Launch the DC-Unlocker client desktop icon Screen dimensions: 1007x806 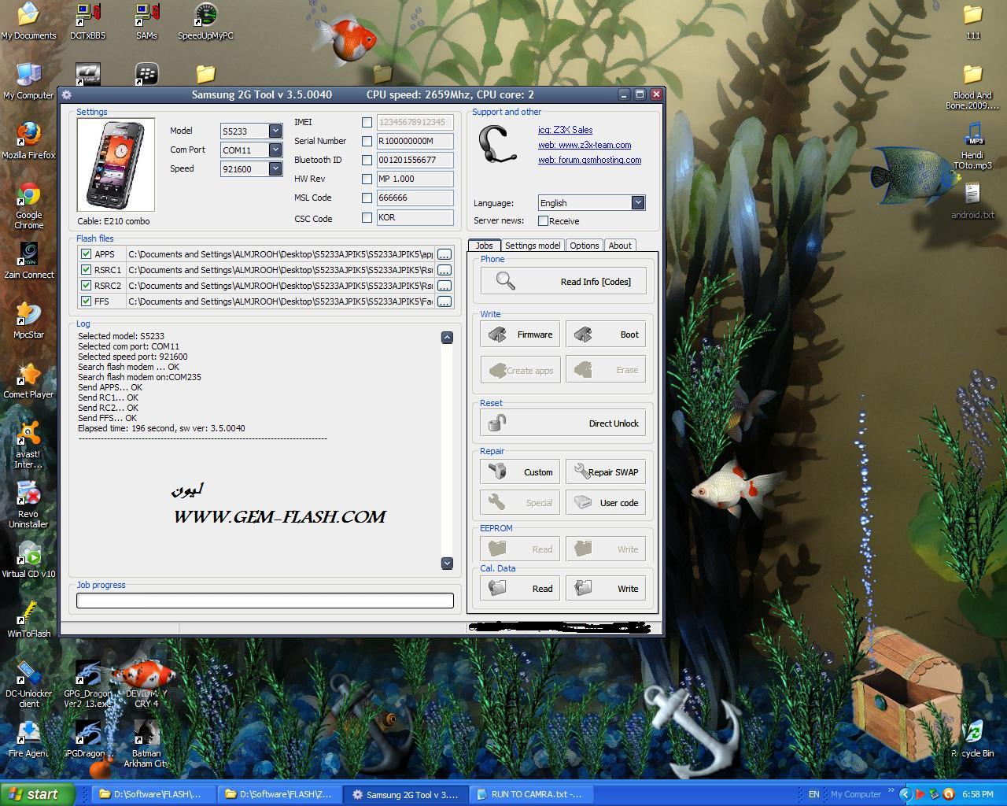[28, 684]
